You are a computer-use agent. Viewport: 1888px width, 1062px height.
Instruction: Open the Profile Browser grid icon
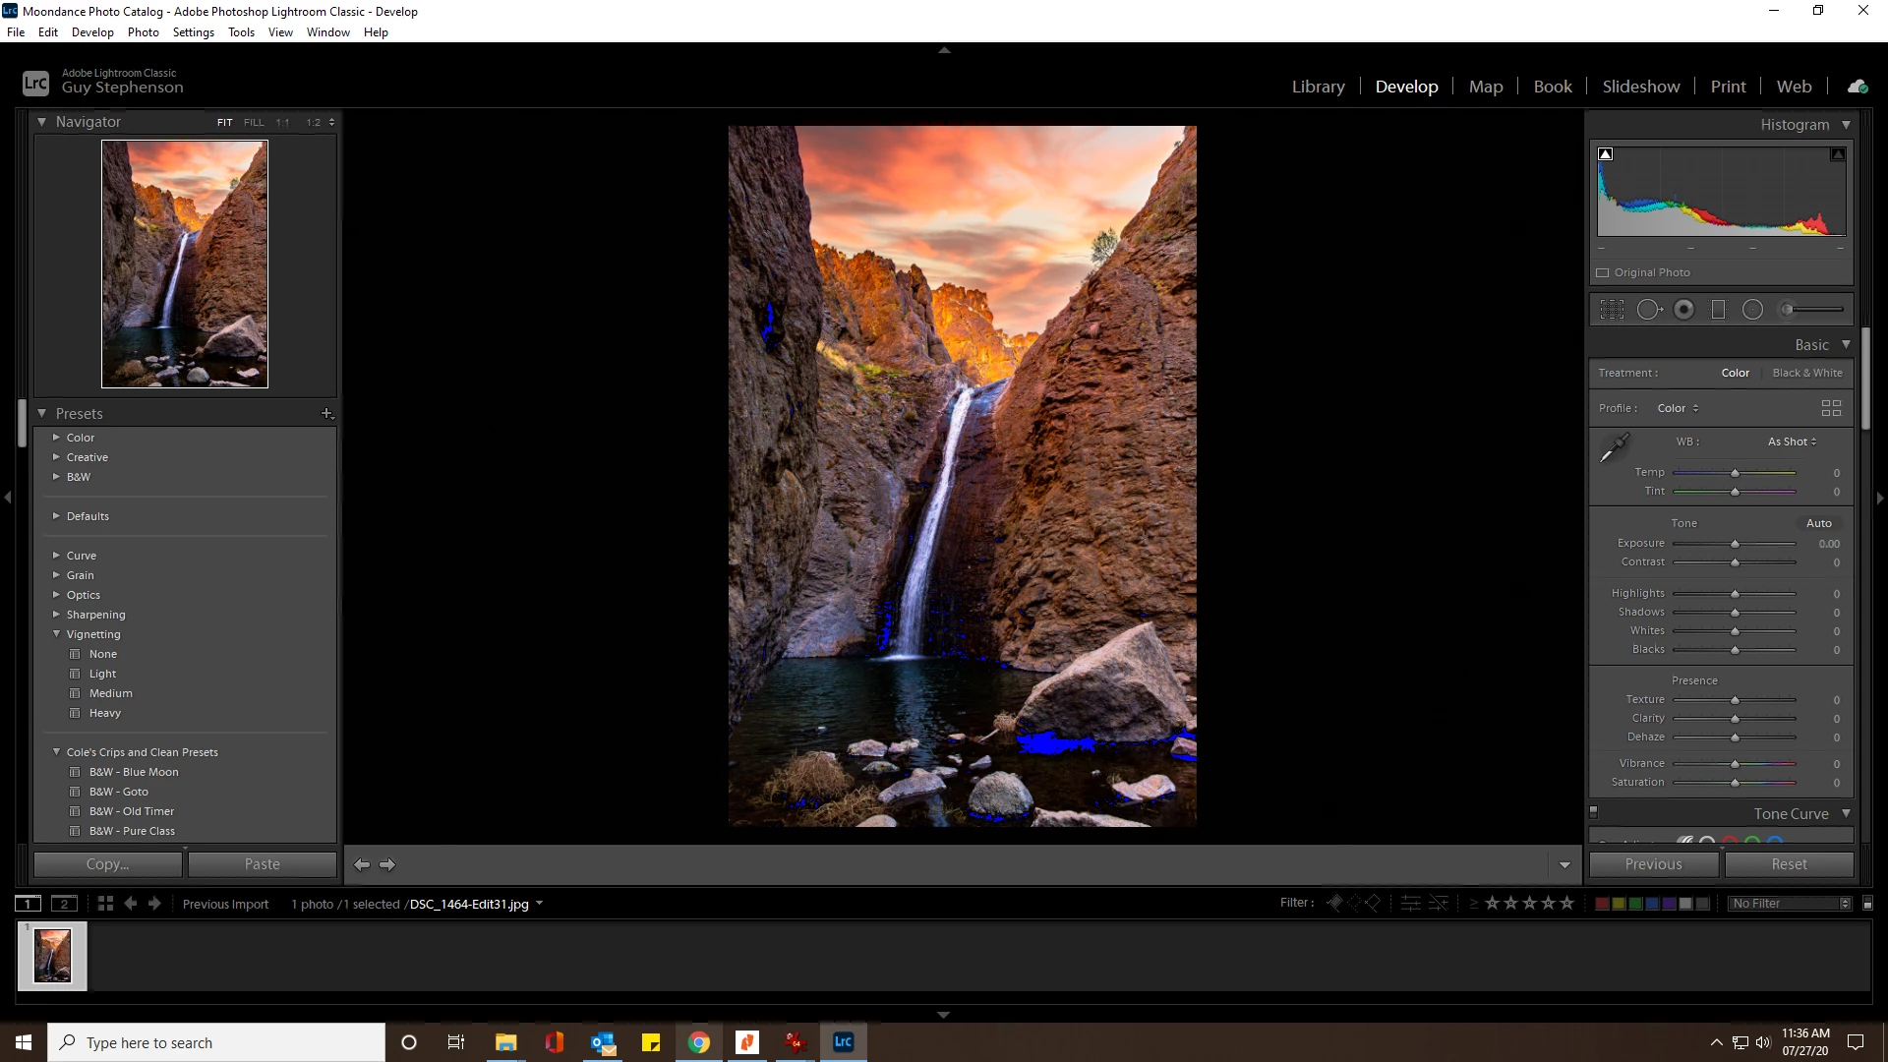point(1831,408)
